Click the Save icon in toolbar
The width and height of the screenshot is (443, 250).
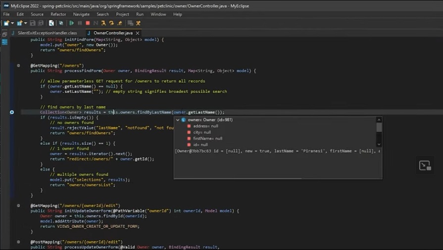33,23
